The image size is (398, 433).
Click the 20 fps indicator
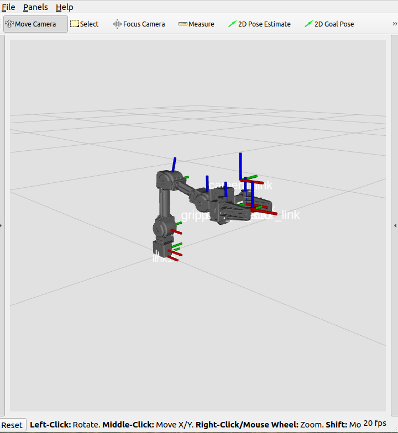375,423
